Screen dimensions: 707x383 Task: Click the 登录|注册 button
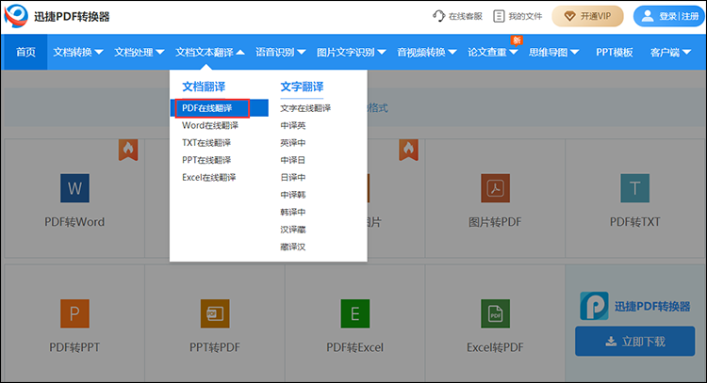(x=669, y=16)
